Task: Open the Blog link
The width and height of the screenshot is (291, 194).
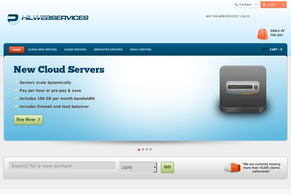Action: coord(246,16)
